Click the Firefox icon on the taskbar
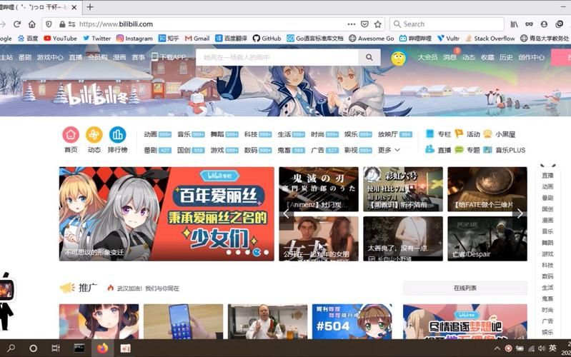Viewport: 571px width, 357px height. click(103, 348)
